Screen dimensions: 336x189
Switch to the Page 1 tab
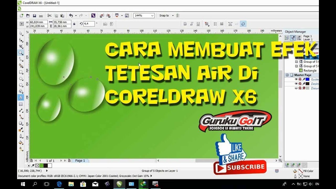[x=80, y=161]
